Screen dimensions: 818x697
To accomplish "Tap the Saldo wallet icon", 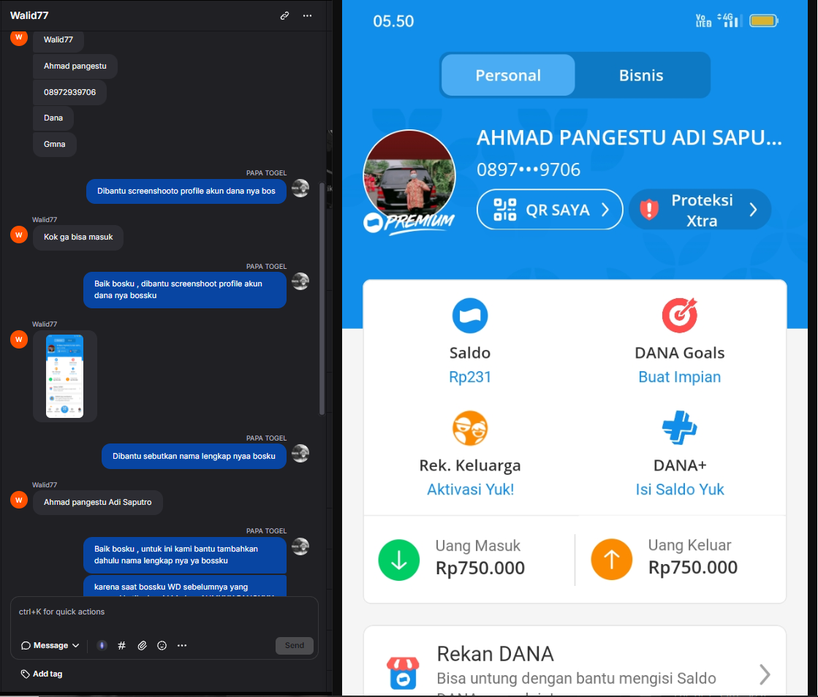I will 470,316.
